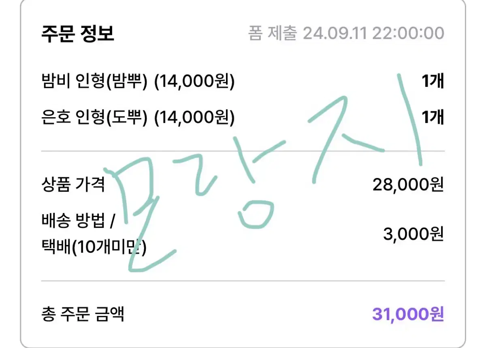
Task: Click the 28,000원 product price value
Action: 408,185
